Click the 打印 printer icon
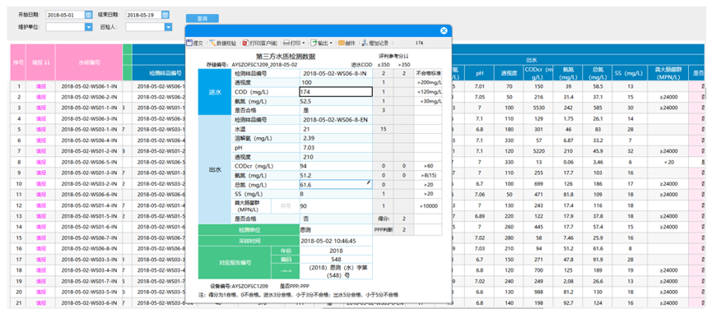712x318 pixels. point(286,43)
